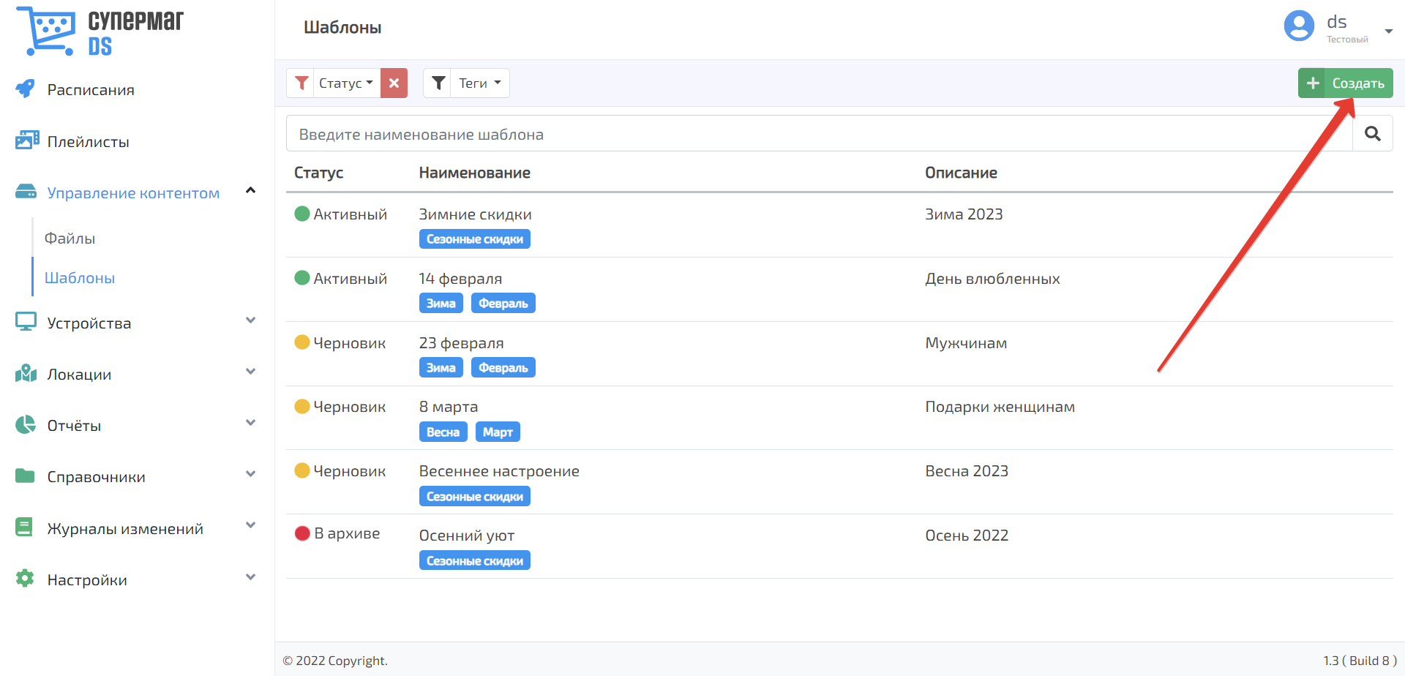
Task: Open the Весеннее настроение template
Action: pos(499,471)
